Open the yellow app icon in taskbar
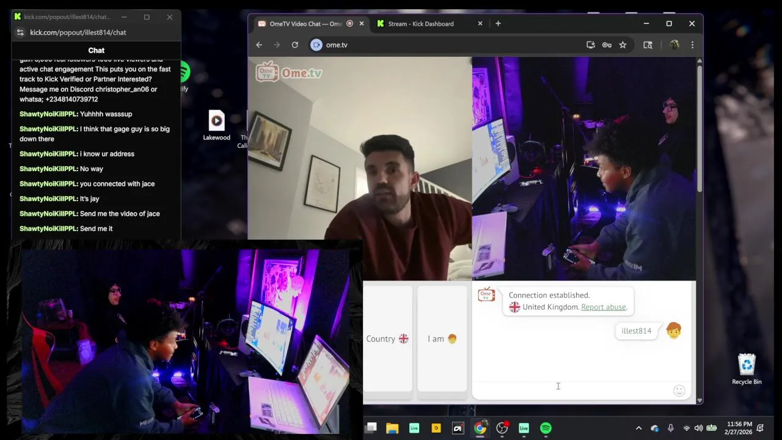The height and width of the screenshot is (440, 782). (x=436, y=428)
